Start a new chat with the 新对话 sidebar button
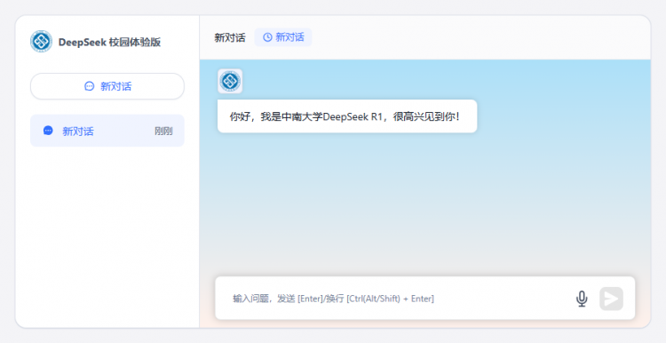 (107, 86)
